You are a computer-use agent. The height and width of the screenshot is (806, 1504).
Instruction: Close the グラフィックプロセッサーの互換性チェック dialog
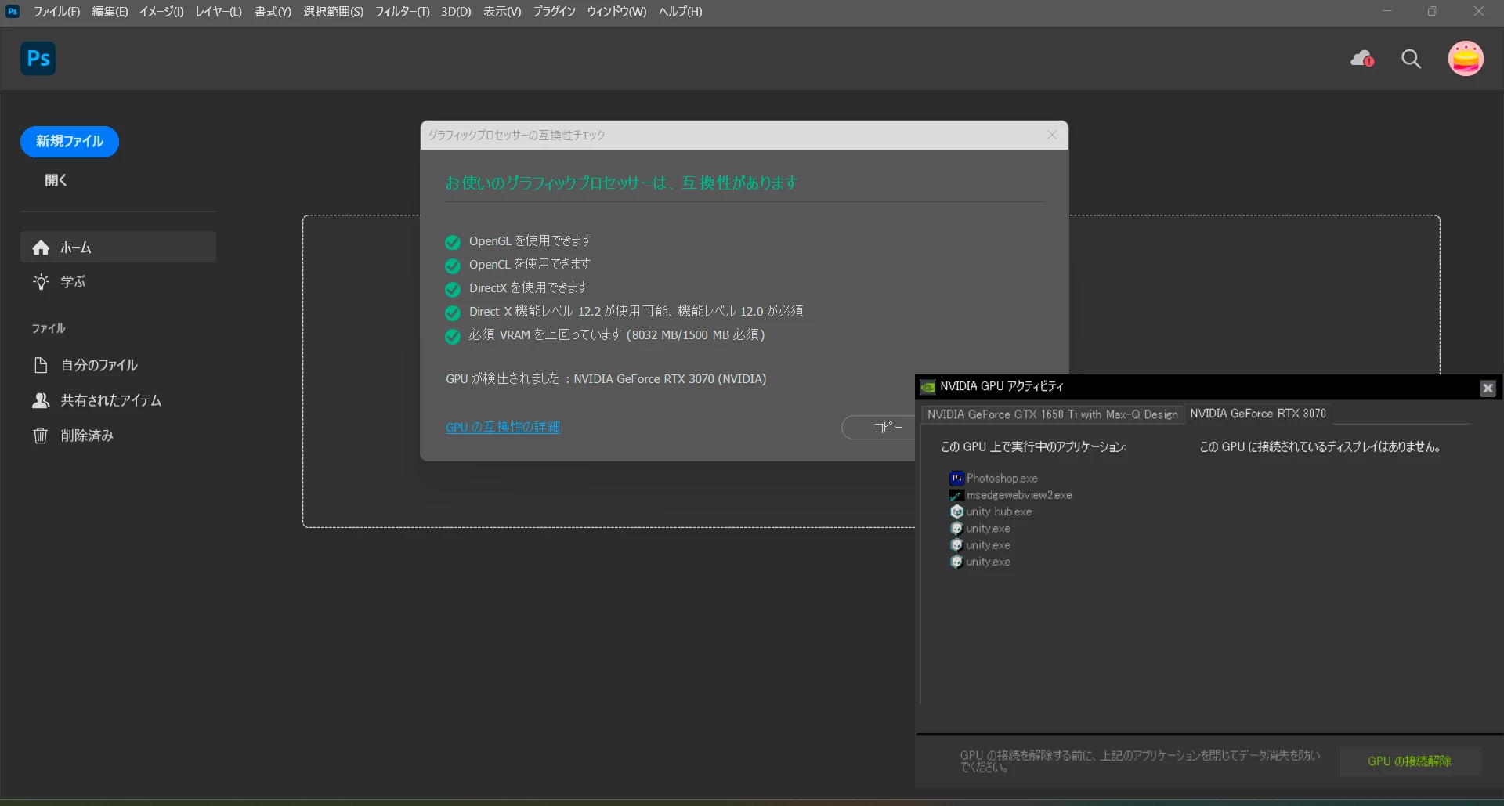1052,135
